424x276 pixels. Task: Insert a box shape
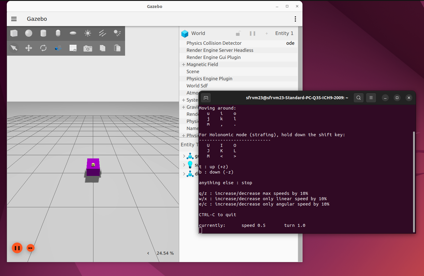click(14, 33)
